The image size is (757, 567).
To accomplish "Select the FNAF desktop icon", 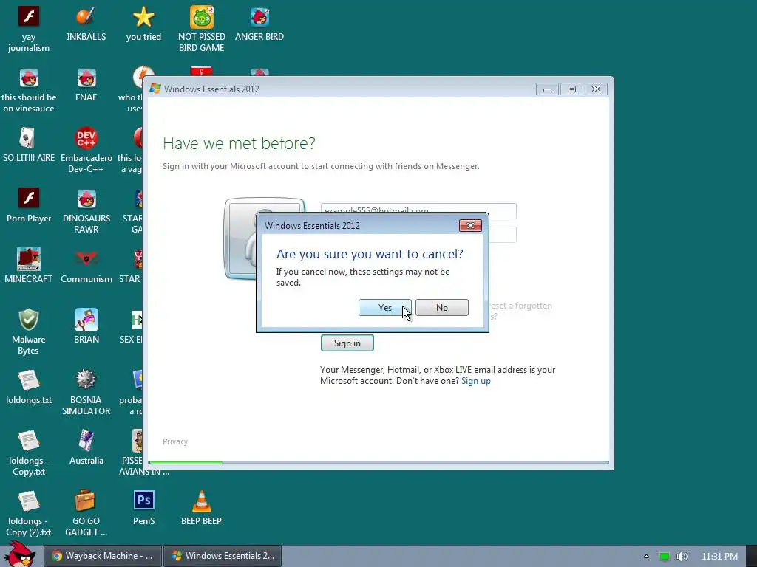I will pyautogui.click(x=86, y=85).
